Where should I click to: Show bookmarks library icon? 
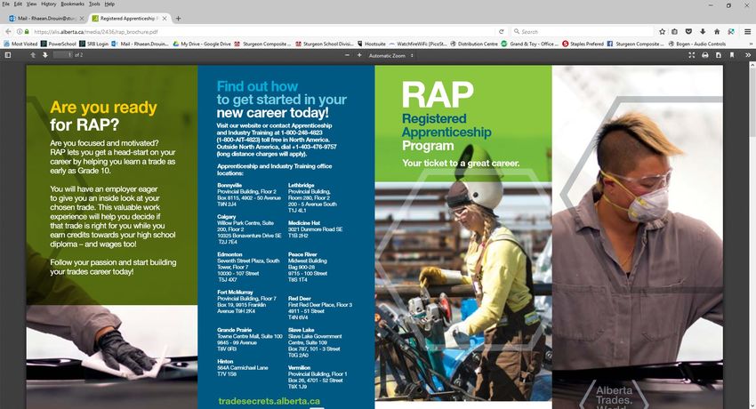click(x=674, y=31)
